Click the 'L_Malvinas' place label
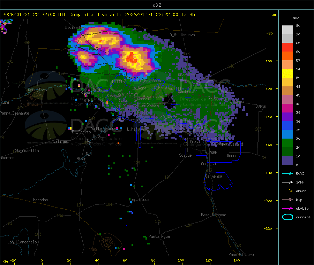The height and width of the screenshot is (265, 314). tap(137, 129)
